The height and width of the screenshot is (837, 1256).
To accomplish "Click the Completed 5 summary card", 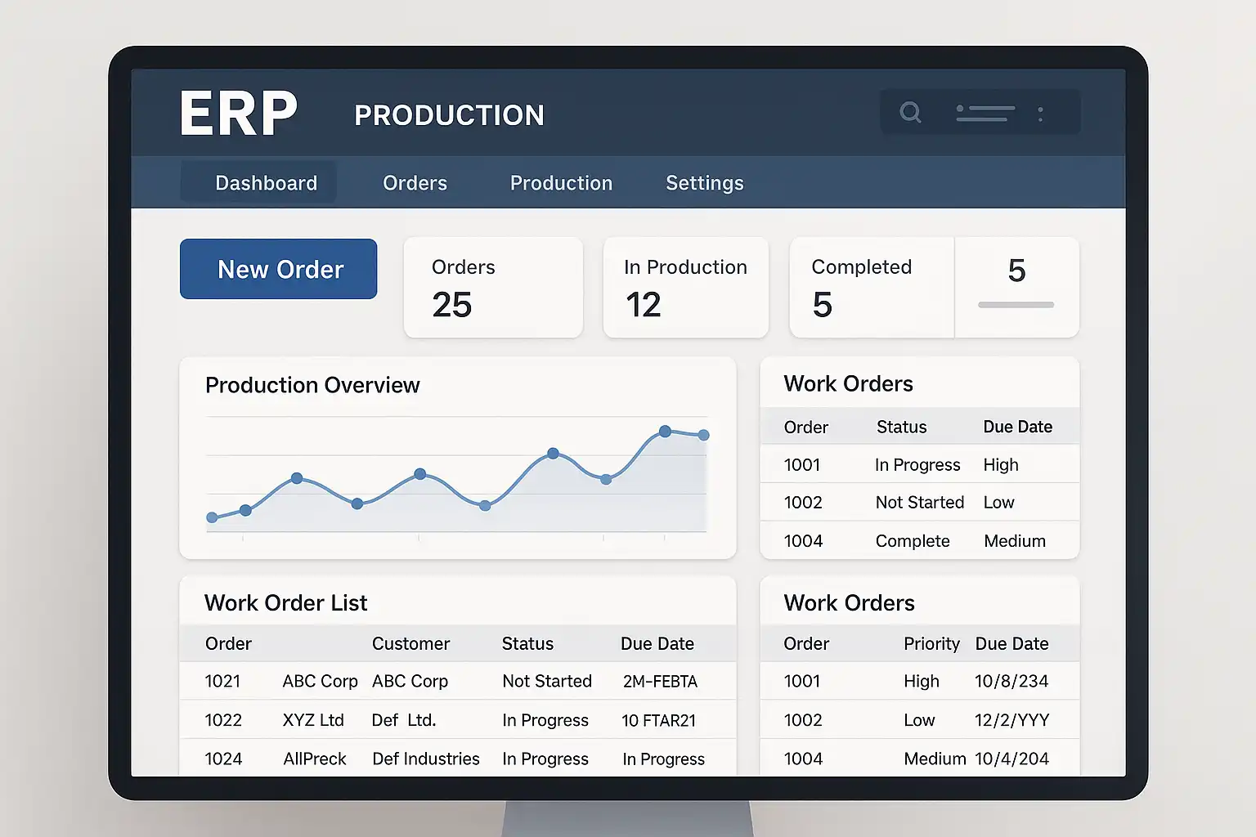I will (871, 288).
